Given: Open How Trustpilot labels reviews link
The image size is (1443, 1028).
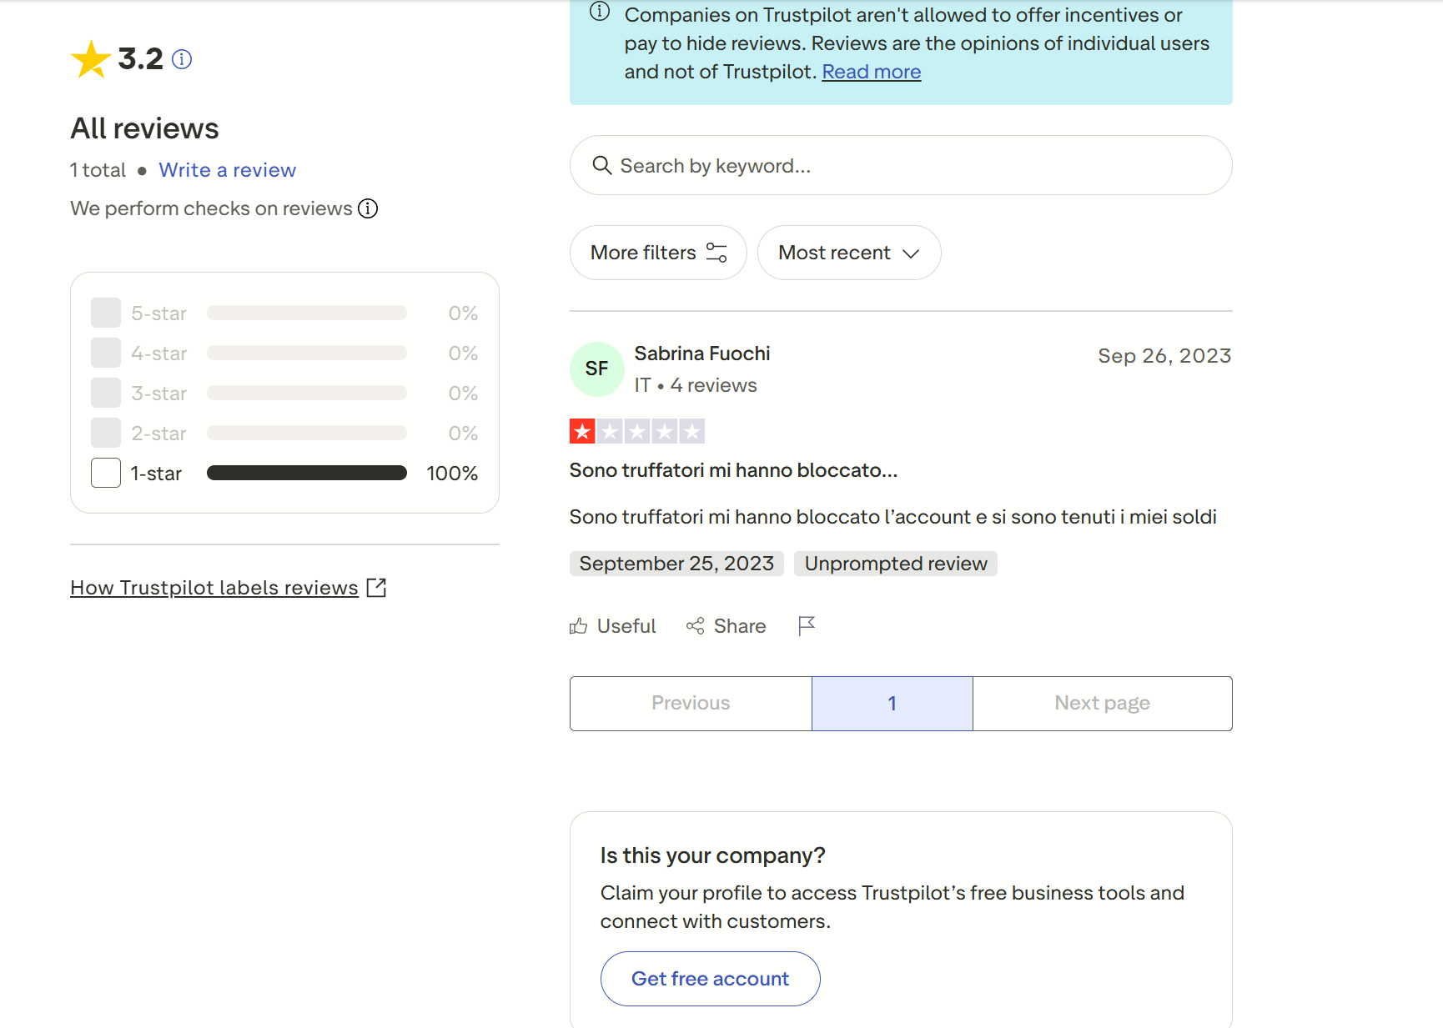Looking at the screenshot, I should [x=214, y=588].
